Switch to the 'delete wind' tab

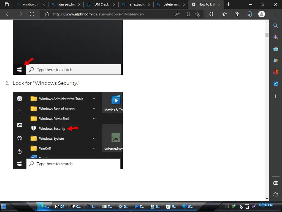[x=171, y=4]
